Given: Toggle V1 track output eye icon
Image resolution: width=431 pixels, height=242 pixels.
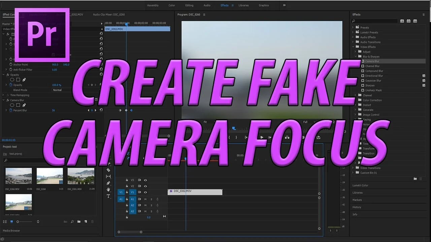Looking at the screenshot, I should (145, 192).
